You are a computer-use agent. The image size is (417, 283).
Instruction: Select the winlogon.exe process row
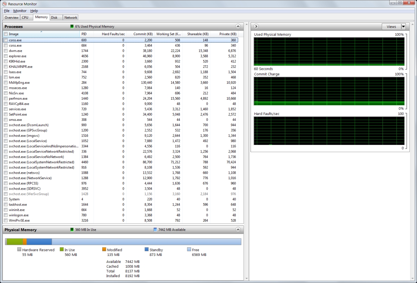click(121, 215)
